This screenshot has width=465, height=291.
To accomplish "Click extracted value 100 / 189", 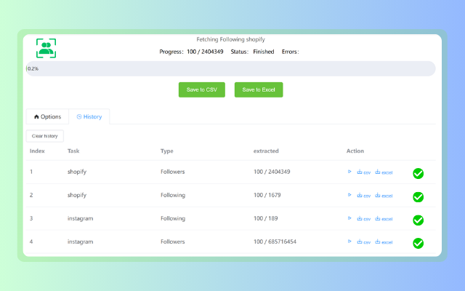I will [x=266, y=218].
